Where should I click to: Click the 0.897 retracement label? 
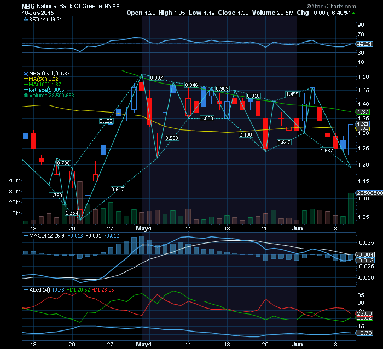156,78
